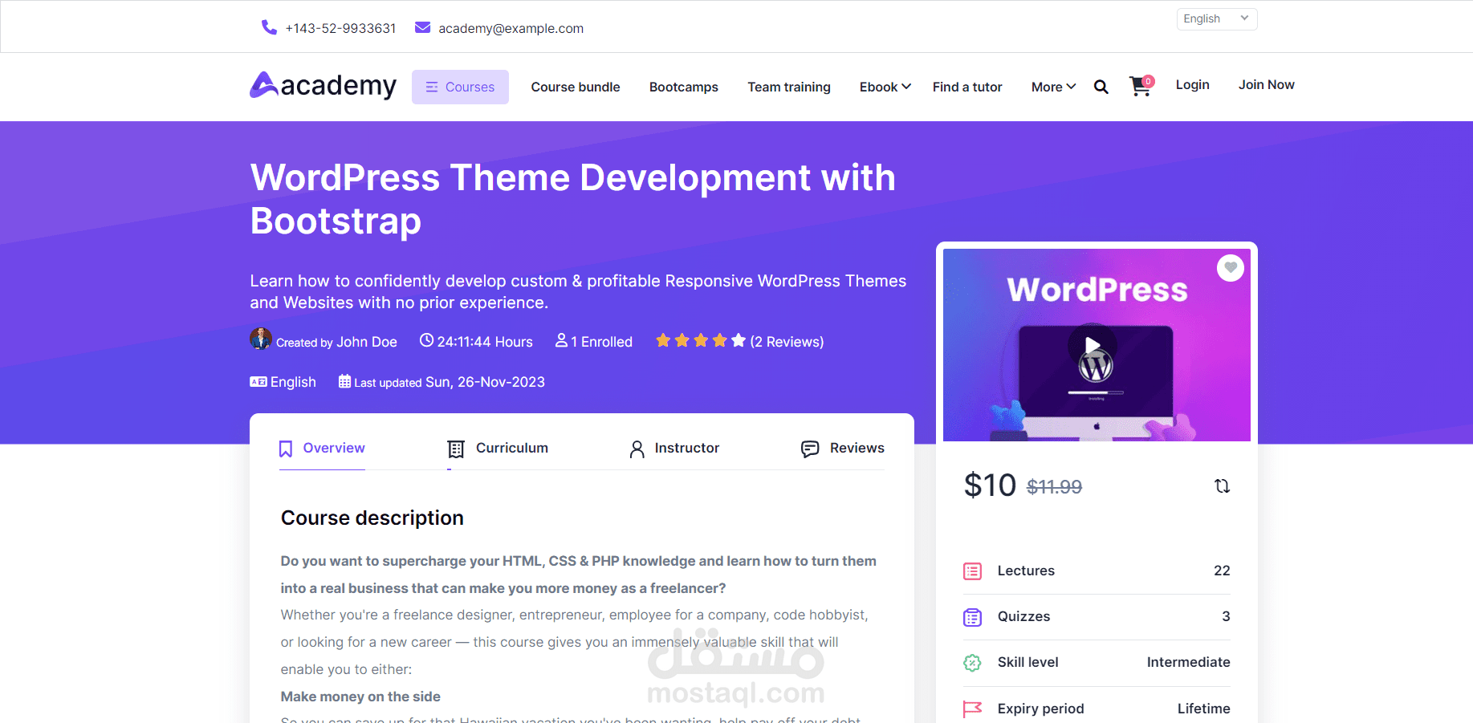This screenshot has height=723, width=1473.
Task: Click the Quizzes count 3
Action: click(1226, 616)
